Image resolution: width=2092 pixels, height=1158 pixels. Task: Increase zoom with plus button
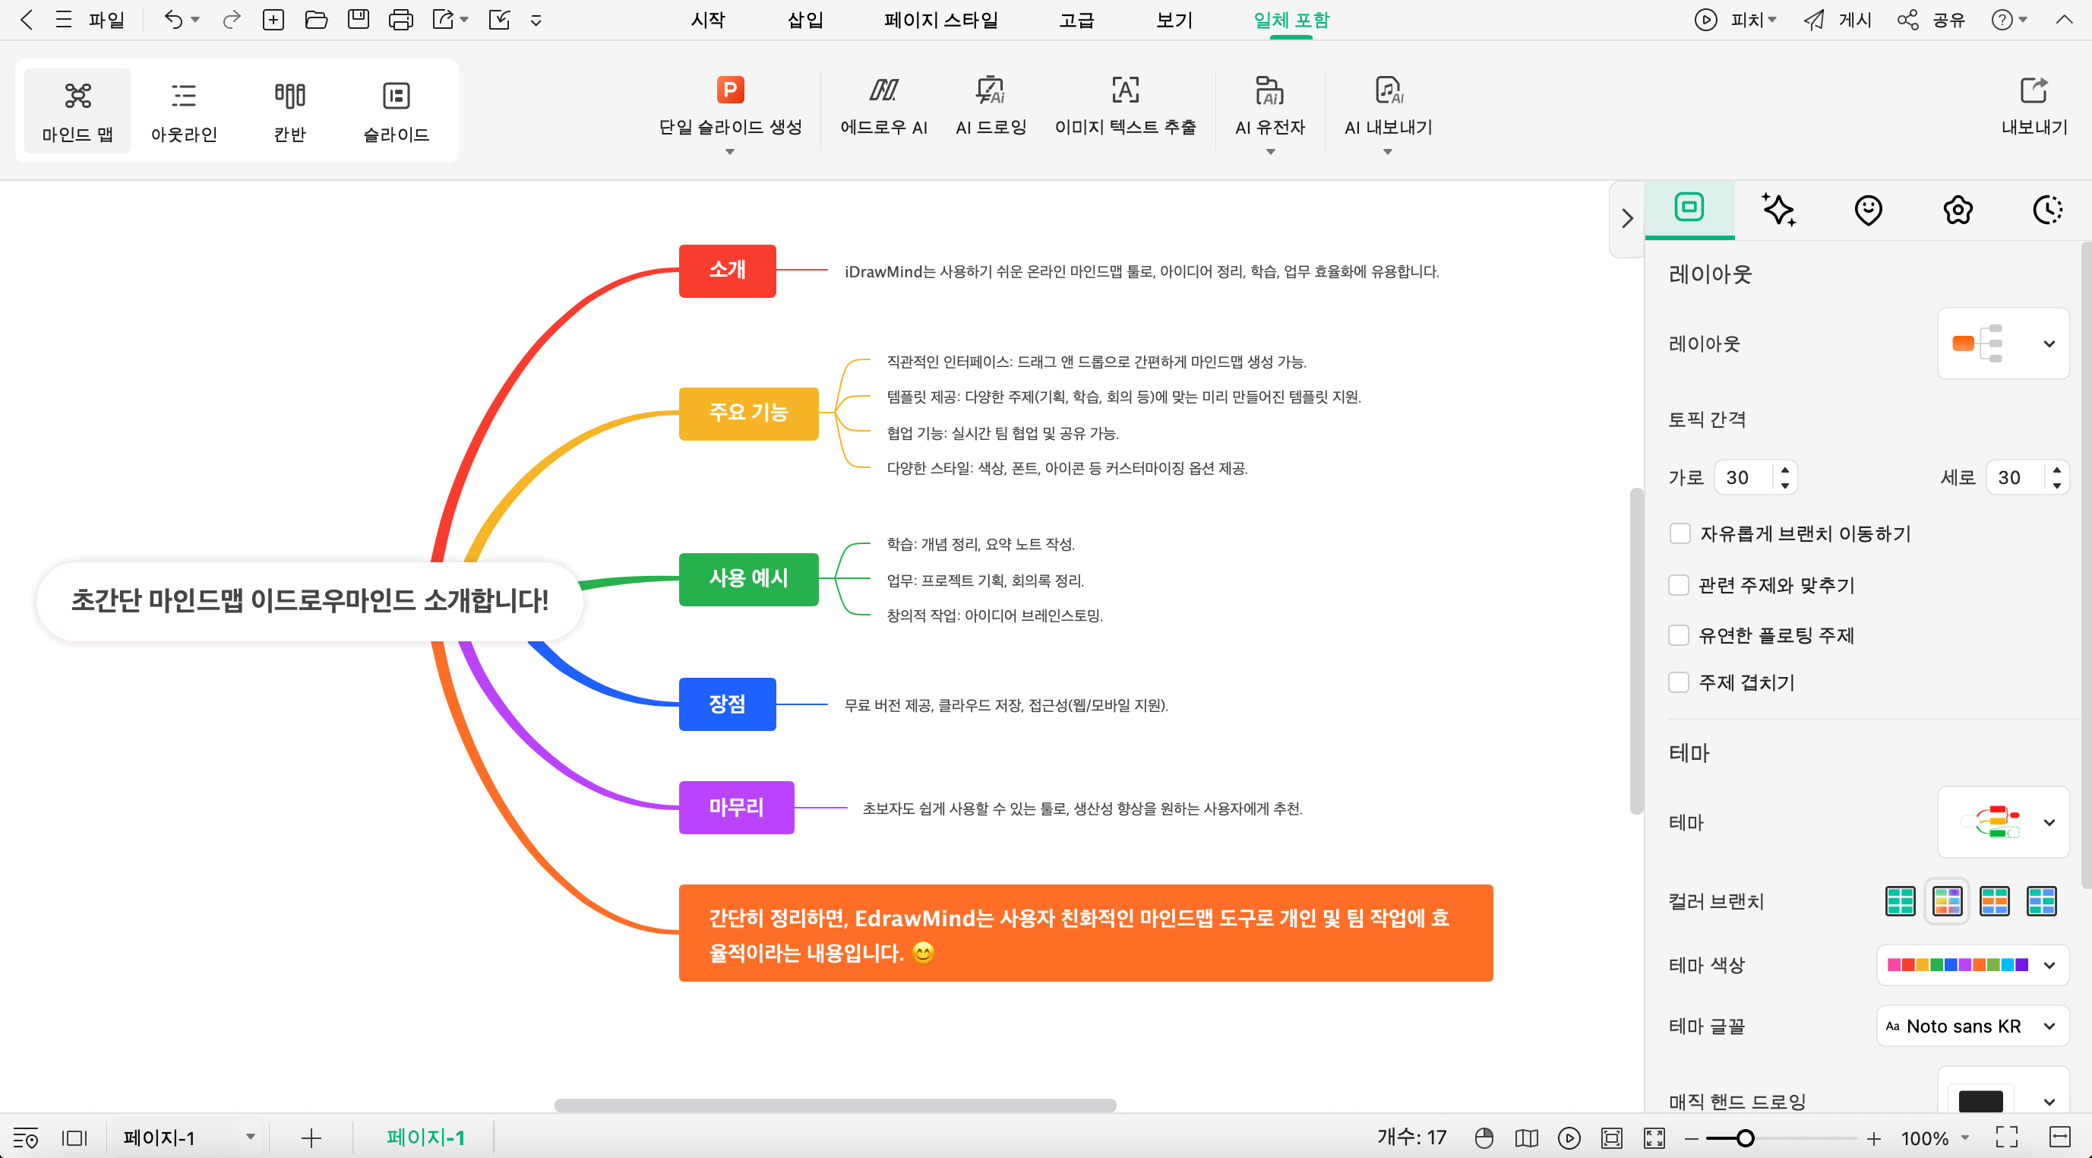coord(1873,1138)
